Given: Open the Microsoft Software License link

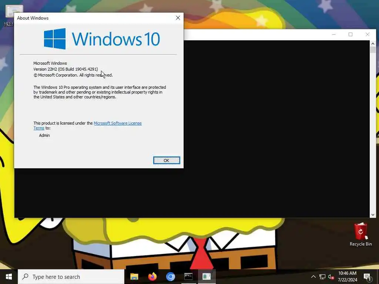Looking at the screenshot, I should pos(117,123).
